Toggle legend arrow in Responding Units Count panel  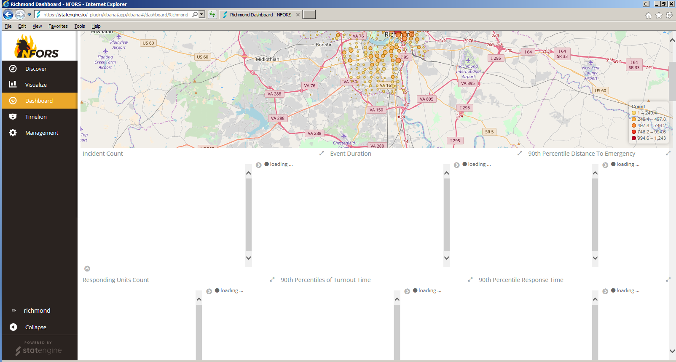point(209,291)
